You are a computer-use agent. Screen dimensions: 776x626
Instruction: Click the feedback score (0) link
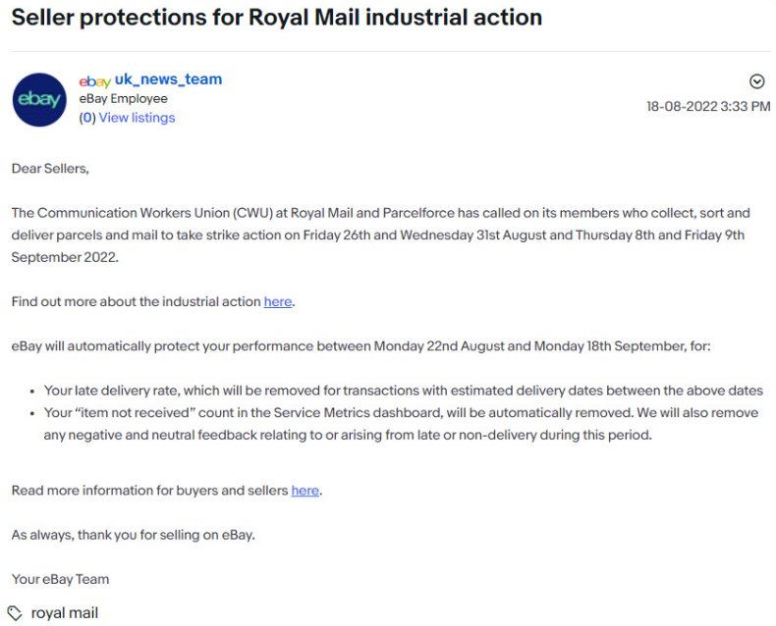coord(87,118)
